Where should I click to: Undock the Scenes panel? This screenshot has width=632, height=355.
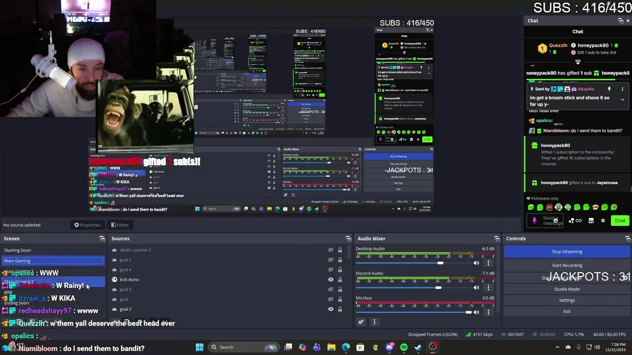click(x=102, y=239)
